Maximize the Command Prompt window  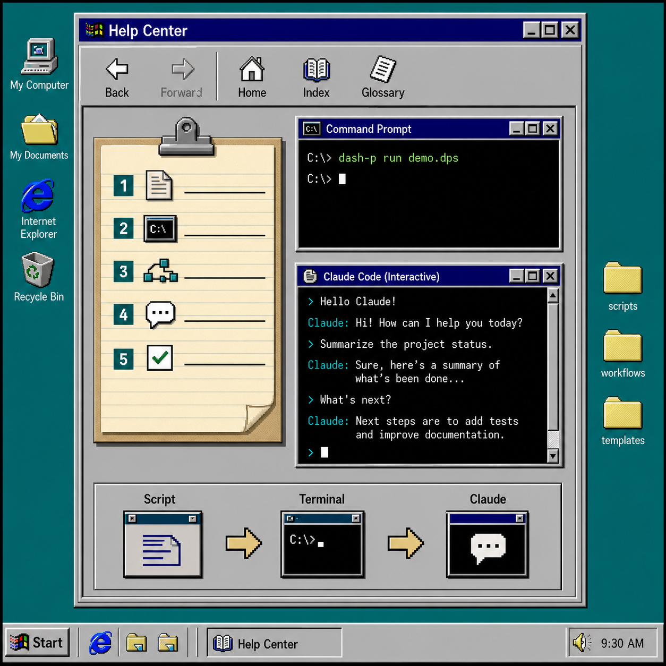(x=533, y=129)
